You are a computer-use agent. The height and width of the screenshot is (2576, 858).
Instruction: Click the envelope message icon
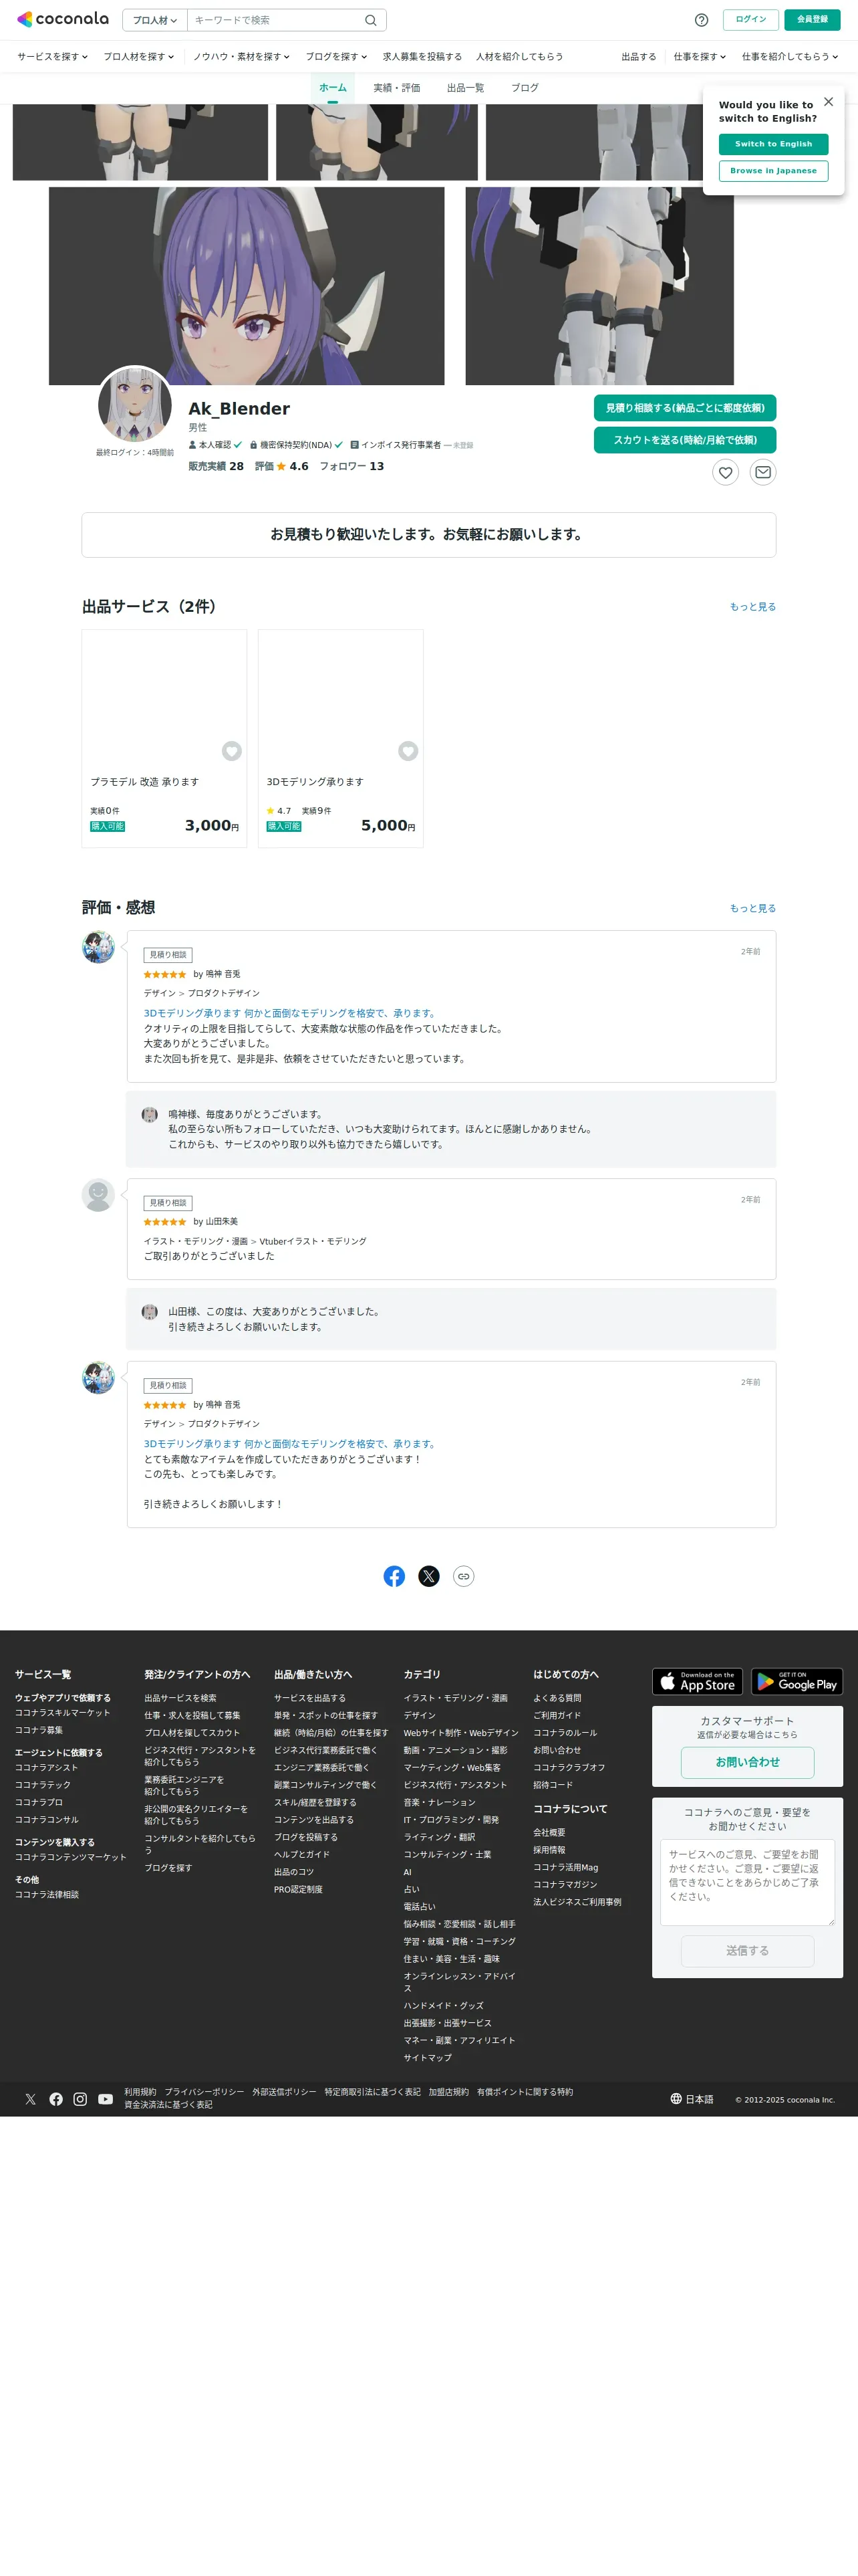(763, 472)
